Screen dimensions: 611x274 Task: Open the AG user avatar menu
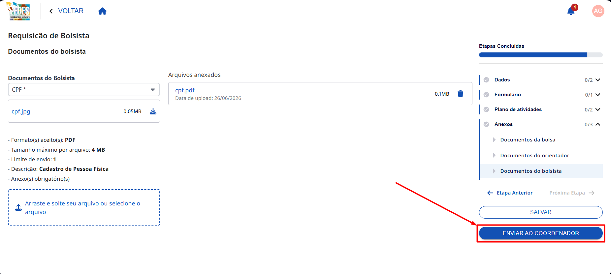point(598,11)
